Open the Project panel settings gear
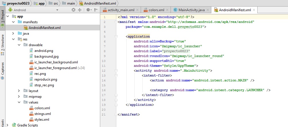The width and height of the screenshot is (288, 127). point(88,10)
